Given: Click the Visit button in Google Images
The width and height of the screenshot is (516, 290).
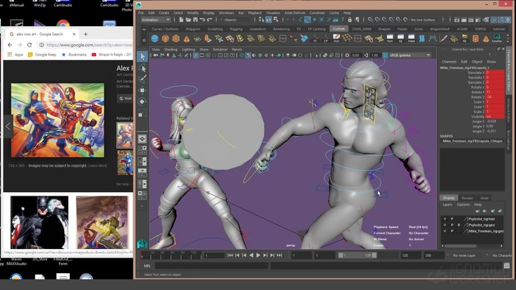Looking at the screenshot, I should (x=125, y=99).
